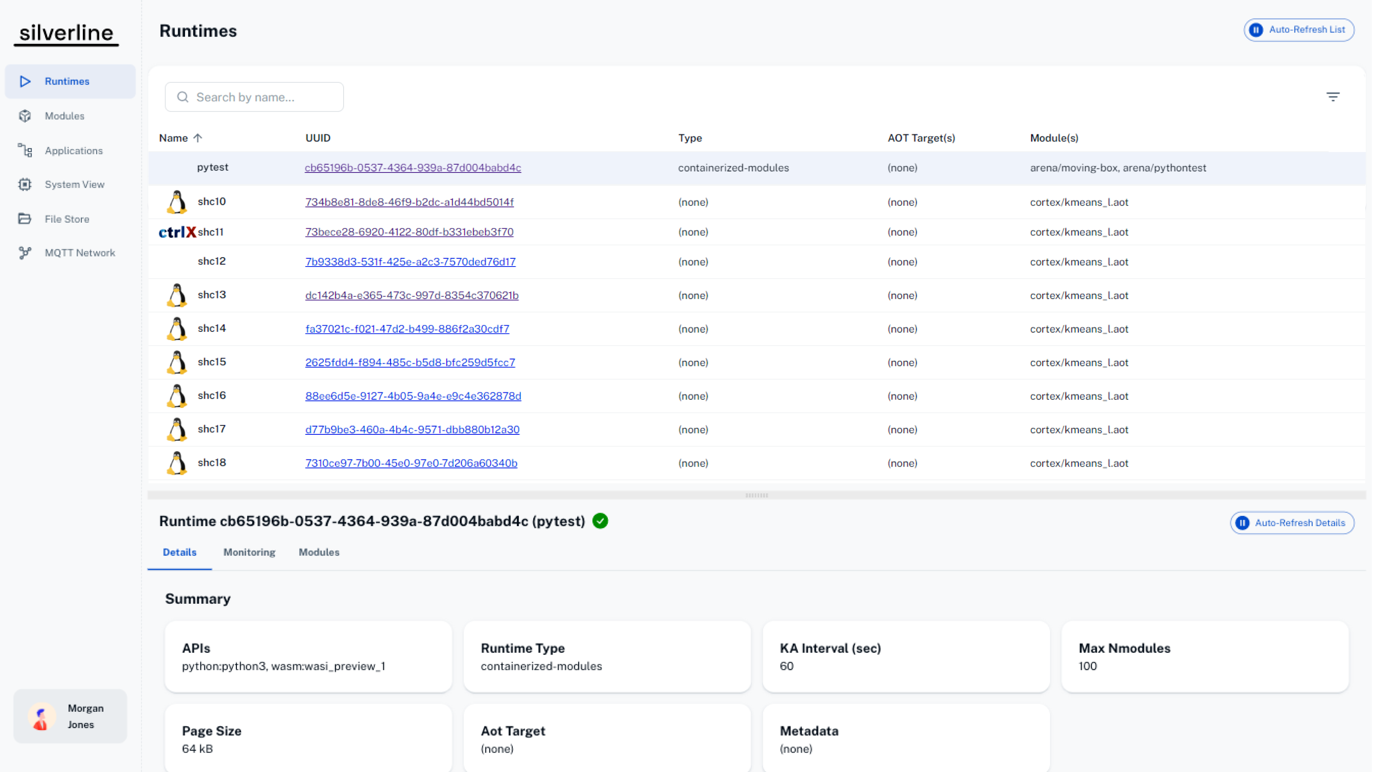Click the green runtime status checkmark
The image size is (1373, 772).
(600, 521)
